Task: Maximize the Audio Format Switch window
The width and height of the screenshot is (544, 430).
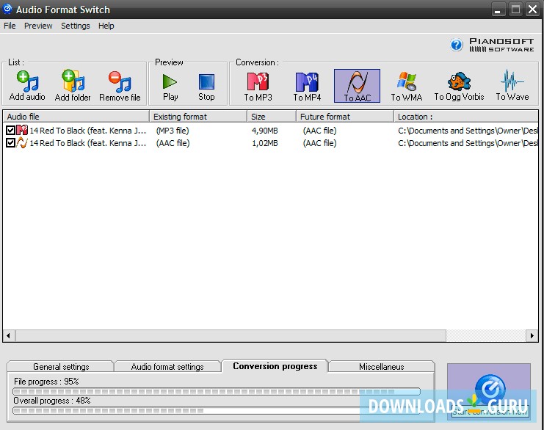Action: tap(515, 10)
